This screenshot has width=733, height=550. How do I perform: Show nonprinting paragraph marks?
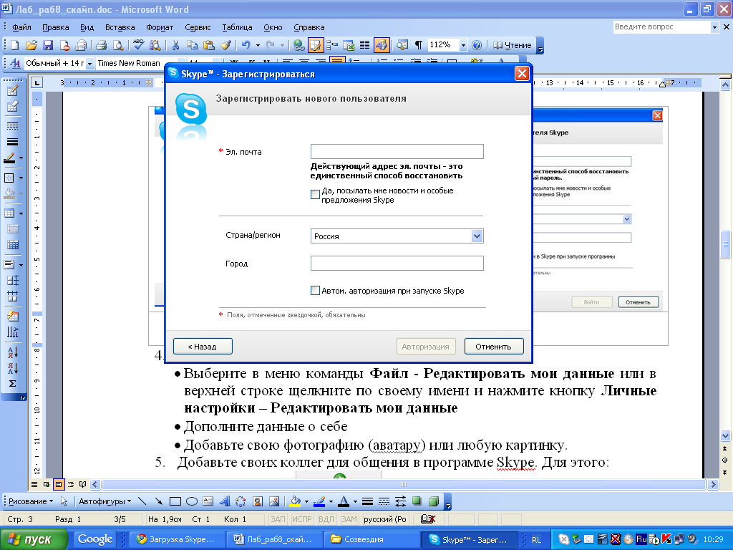point(418,45)
